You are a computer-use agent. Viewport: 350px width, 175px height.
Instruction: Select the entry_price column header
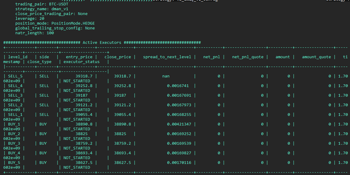(x=79, y=57)
